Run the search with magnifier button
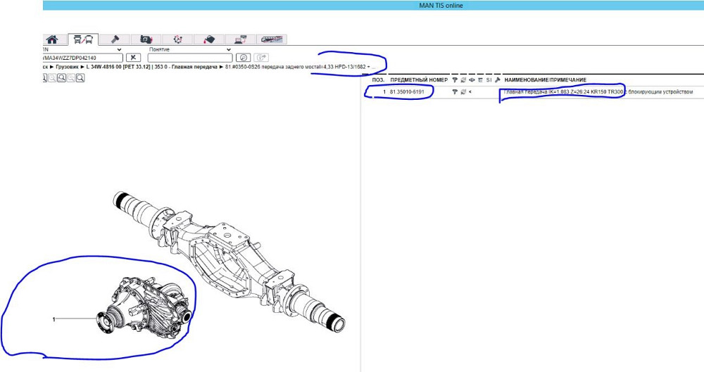 243,58
